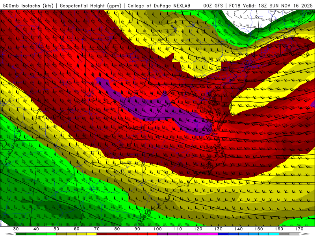315x236 pixels.
Task: Click the 5460 height contour label
Action: tap(224, 122)
